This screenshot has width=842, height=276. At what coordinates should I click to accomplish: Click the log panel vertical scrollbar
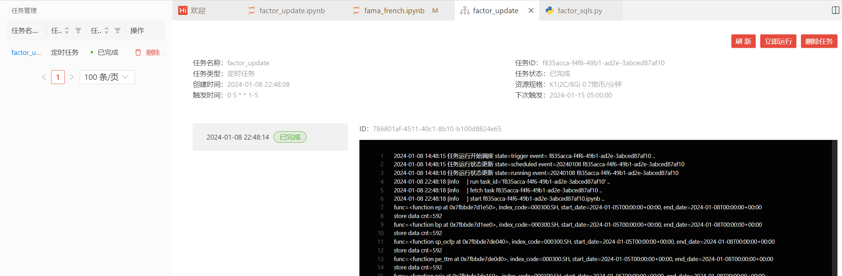[x=834, y=208]
